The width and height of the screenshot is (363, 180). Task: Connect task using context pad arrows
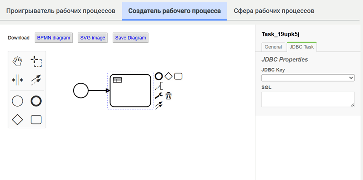pos(159,105)
